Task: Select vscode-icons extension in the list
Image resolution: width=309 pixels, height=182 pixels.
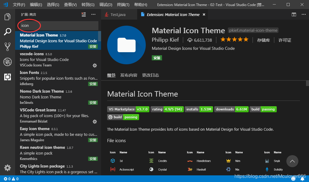Action: (x=58, y=59)
